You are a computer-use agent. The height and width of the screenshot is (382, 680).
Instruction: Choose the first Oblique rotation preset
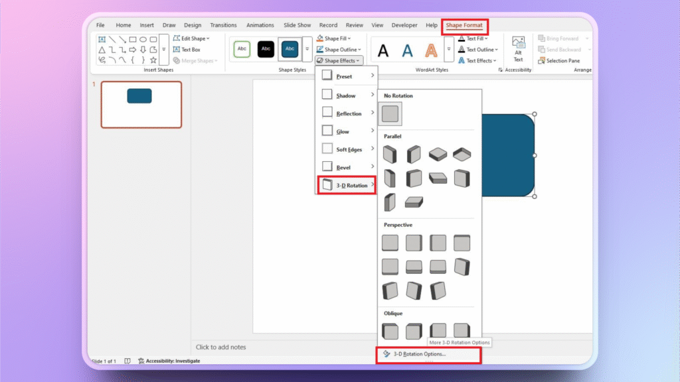(390, 330)
